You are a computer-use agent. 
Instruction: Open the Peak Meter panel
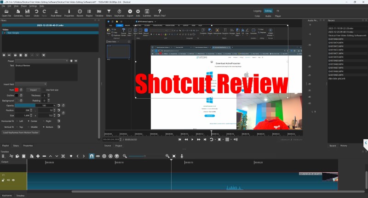click(x=57, y=12)
